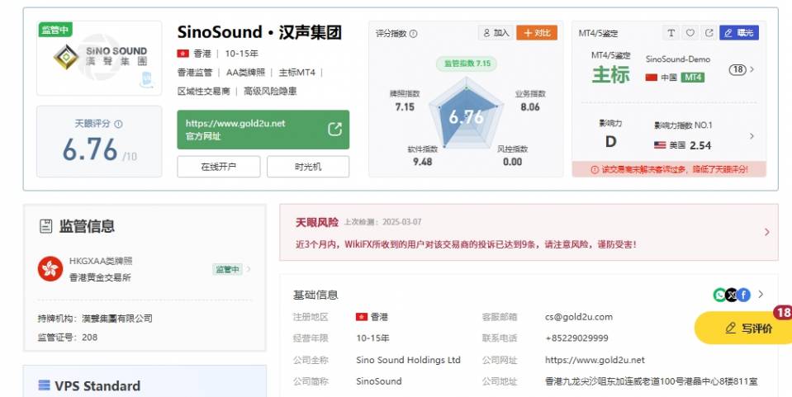This screenshot has width=792, height=397.
Task: Expand the 基础信息 section chevron
Action: pos(761,295)
